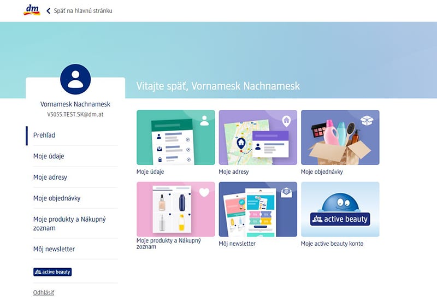Click the person icon on Moje údaje tile
Screen dimensions: 437x307
coord(204,121)
